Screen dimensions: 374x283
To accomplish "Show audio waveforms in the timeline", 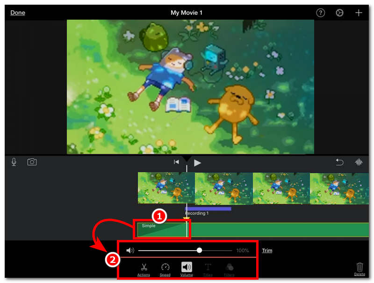I will tap(359, 162).
